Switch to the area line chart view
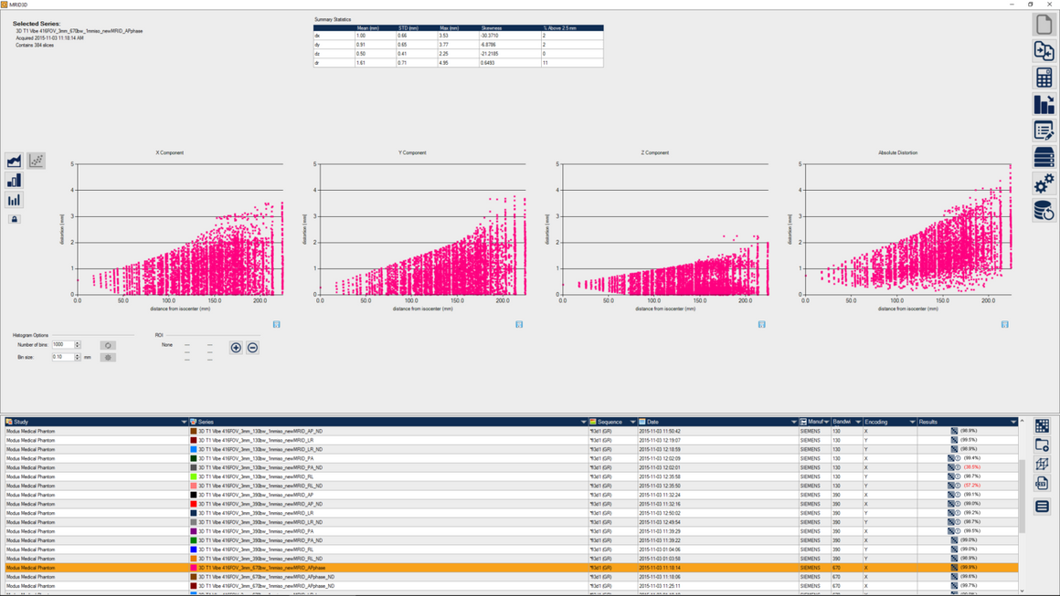 [14, 161]
